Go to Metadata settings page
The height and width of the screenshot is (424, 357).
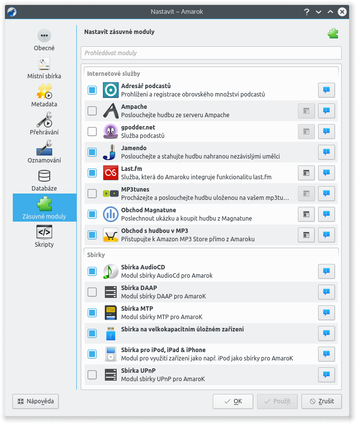tap(44, 96)
